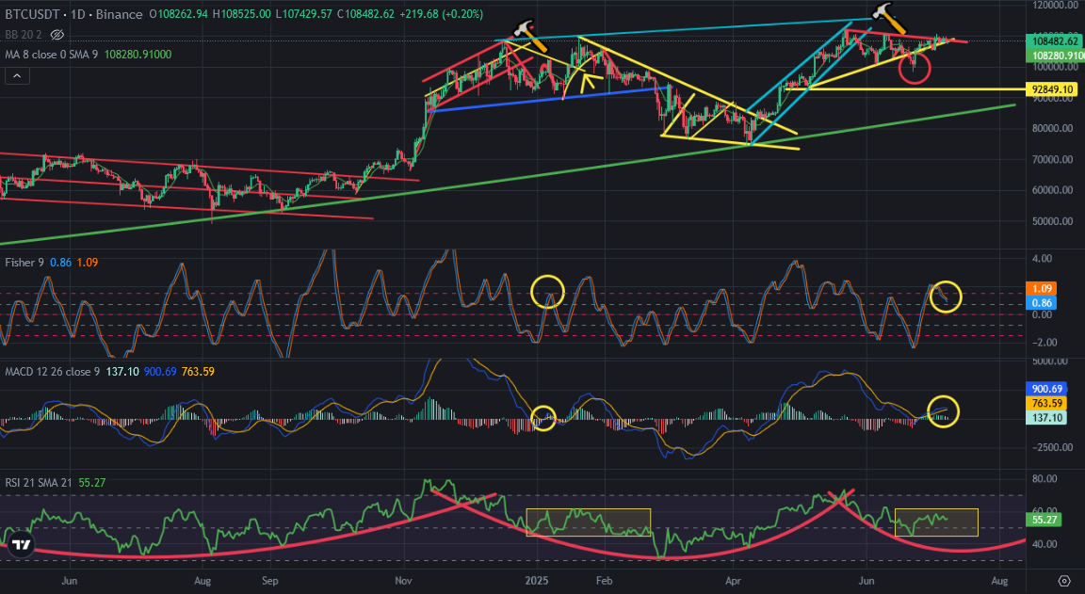Click the blue 0.86 Fisher value label
Viewport: 1085px width, 594px height.
pos(1042,303)
